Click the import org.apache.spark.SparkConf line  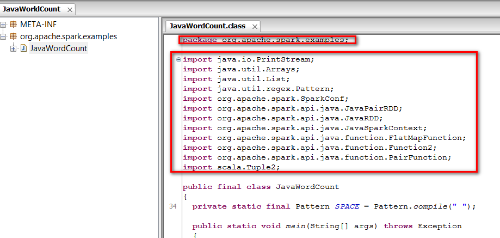pos(266,99)
